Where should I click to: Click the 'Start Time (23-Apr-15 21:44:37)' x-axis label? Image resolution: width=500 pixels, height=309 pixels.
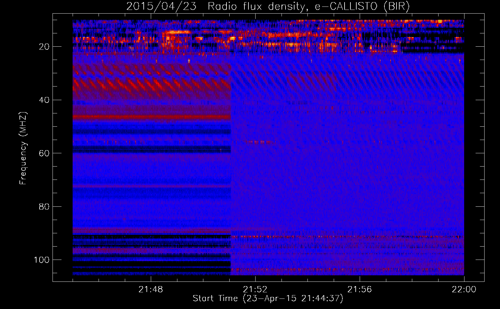268,298
